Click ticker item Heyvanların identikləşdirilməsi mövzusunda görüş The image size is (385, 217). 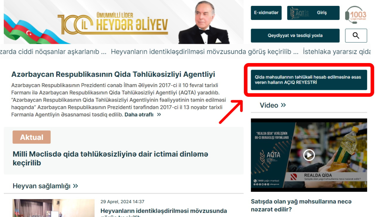click(204, 52)
